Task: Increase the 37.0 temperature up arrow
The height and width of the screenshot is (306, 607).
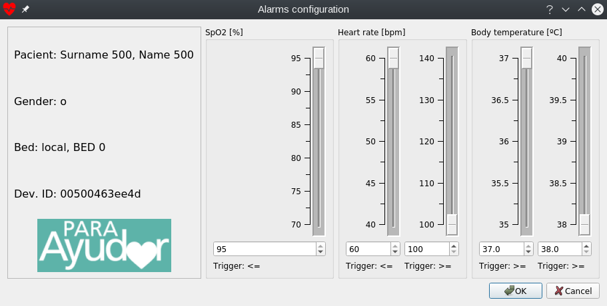Action: (x=528, y=245)
